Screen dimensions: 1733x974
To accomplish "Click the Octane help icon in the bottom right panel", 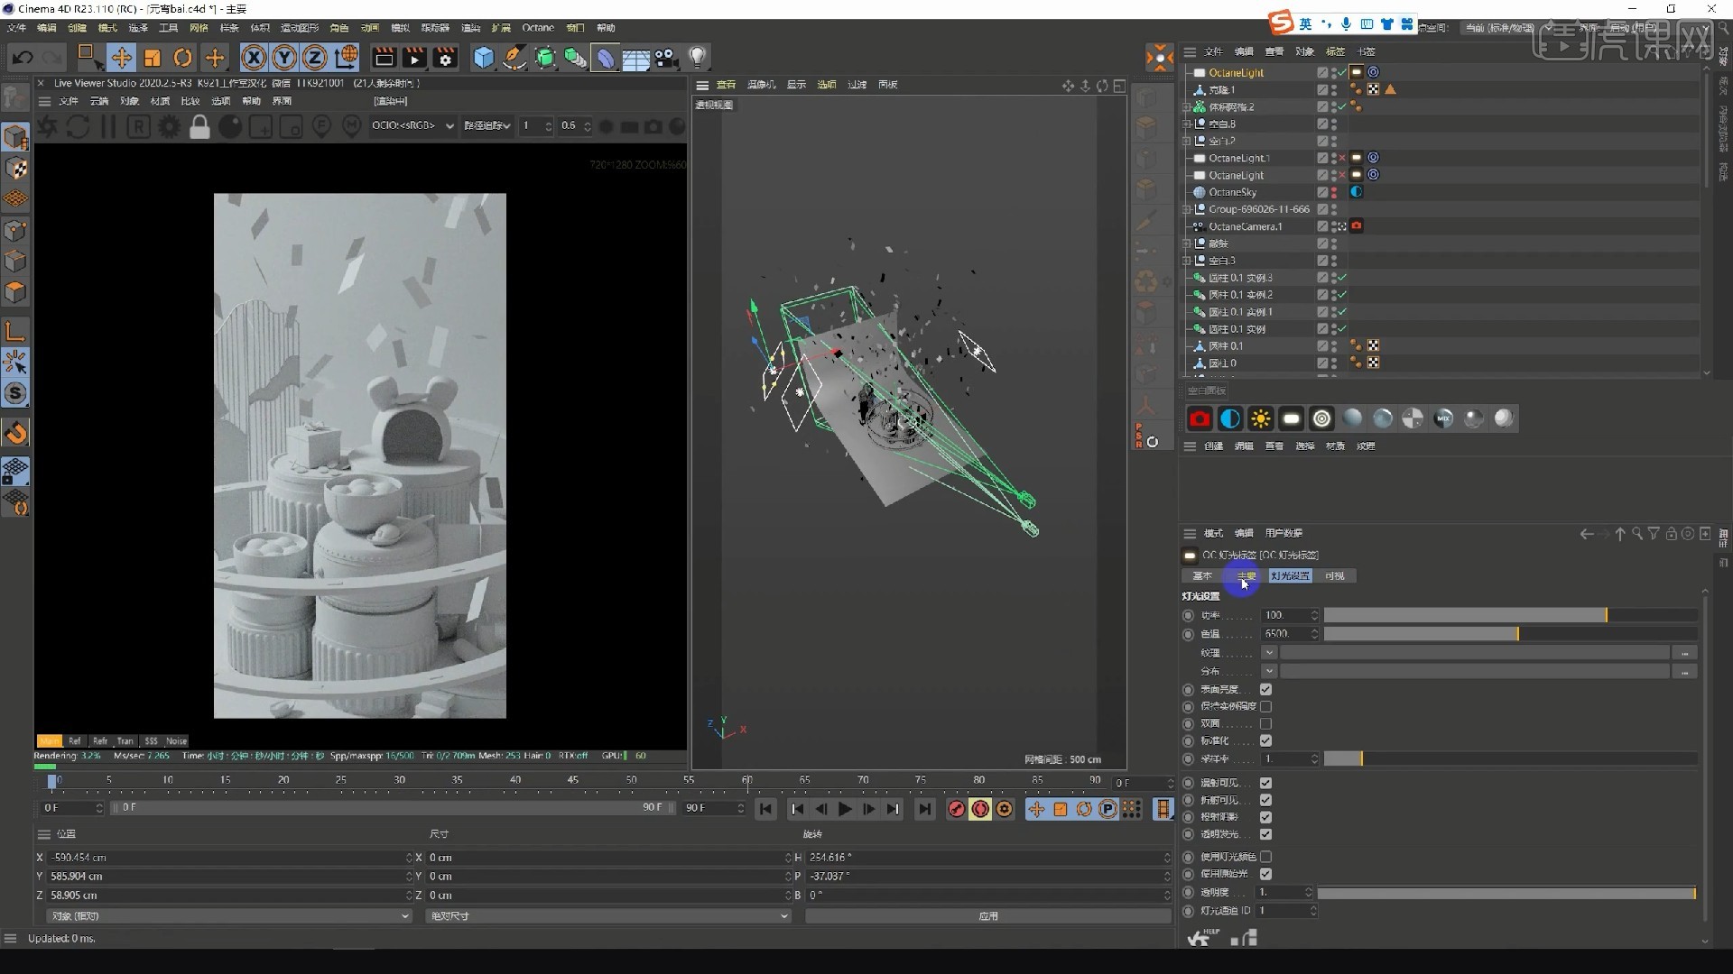I will tap(1200, 938).
